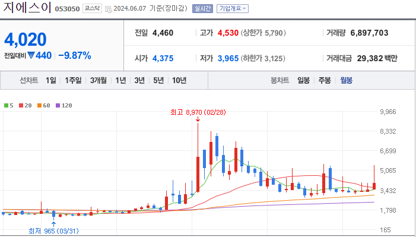Click the 3,432 axis label
This screenshot has width=416, height=237.
388,191
